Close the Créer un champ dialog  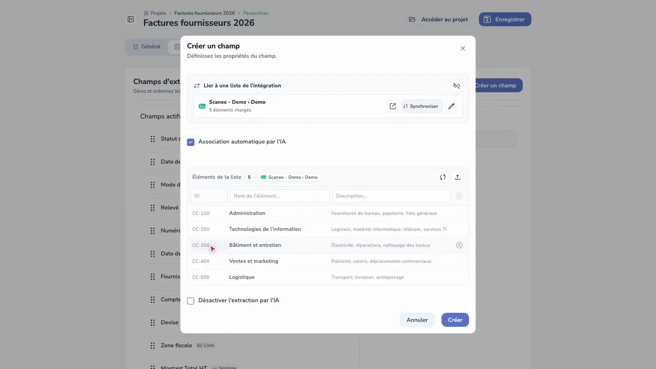click(x=463, y=48)
